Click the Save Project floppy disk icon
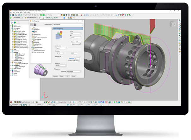This screenshot has width=191, height=140. point(13,15)
